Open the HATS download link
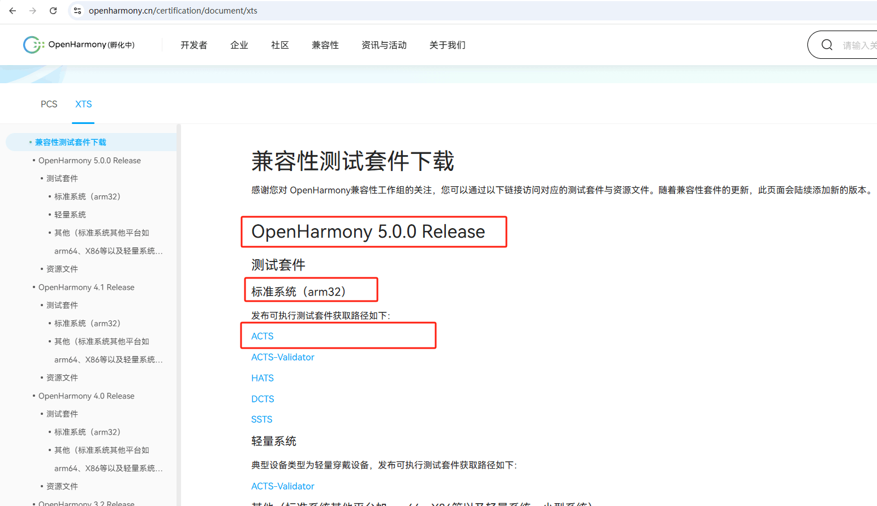The height and width of the screenshot is (506, 877). tap(263, 378)
